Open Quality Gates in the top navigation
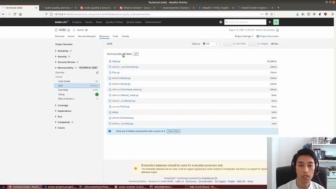 click(134, 22)
